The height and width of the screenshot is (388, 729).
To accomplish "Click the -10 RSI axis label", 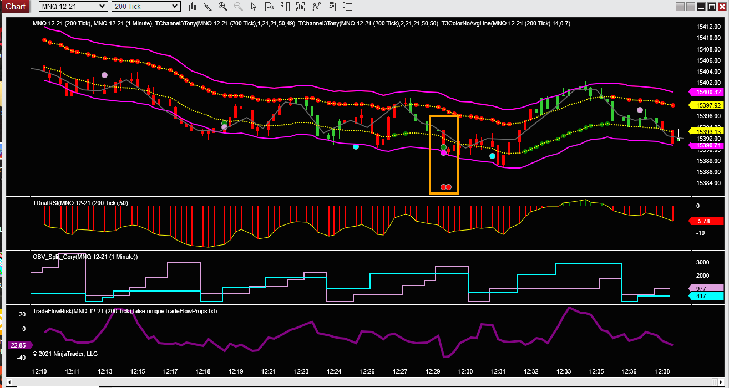I will (x=701, y=233).
